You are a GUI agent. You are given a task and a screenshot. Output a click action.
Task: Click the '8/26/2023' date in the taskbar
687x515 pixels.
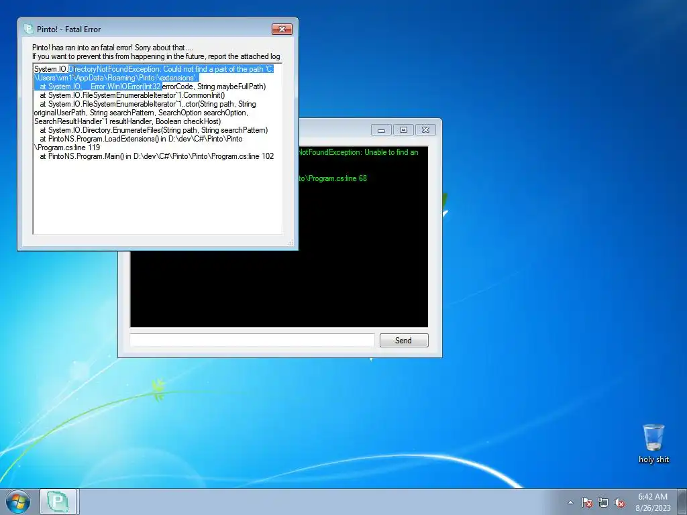point(653,508)
